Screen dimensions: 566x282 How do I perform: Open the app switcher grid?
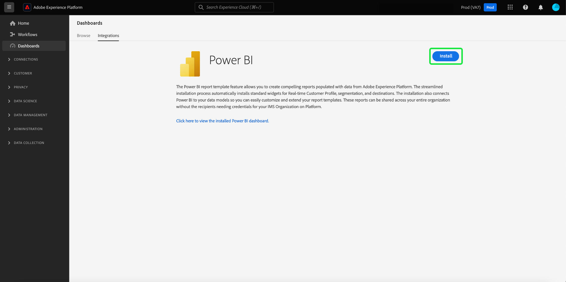pyautogui.click(x=510, y=7)
